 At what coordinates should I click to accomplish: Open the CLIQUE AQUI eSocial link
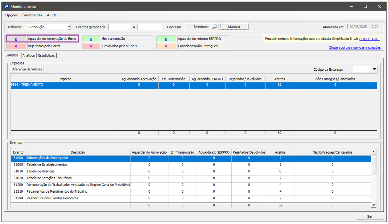[x=369, y=39]
